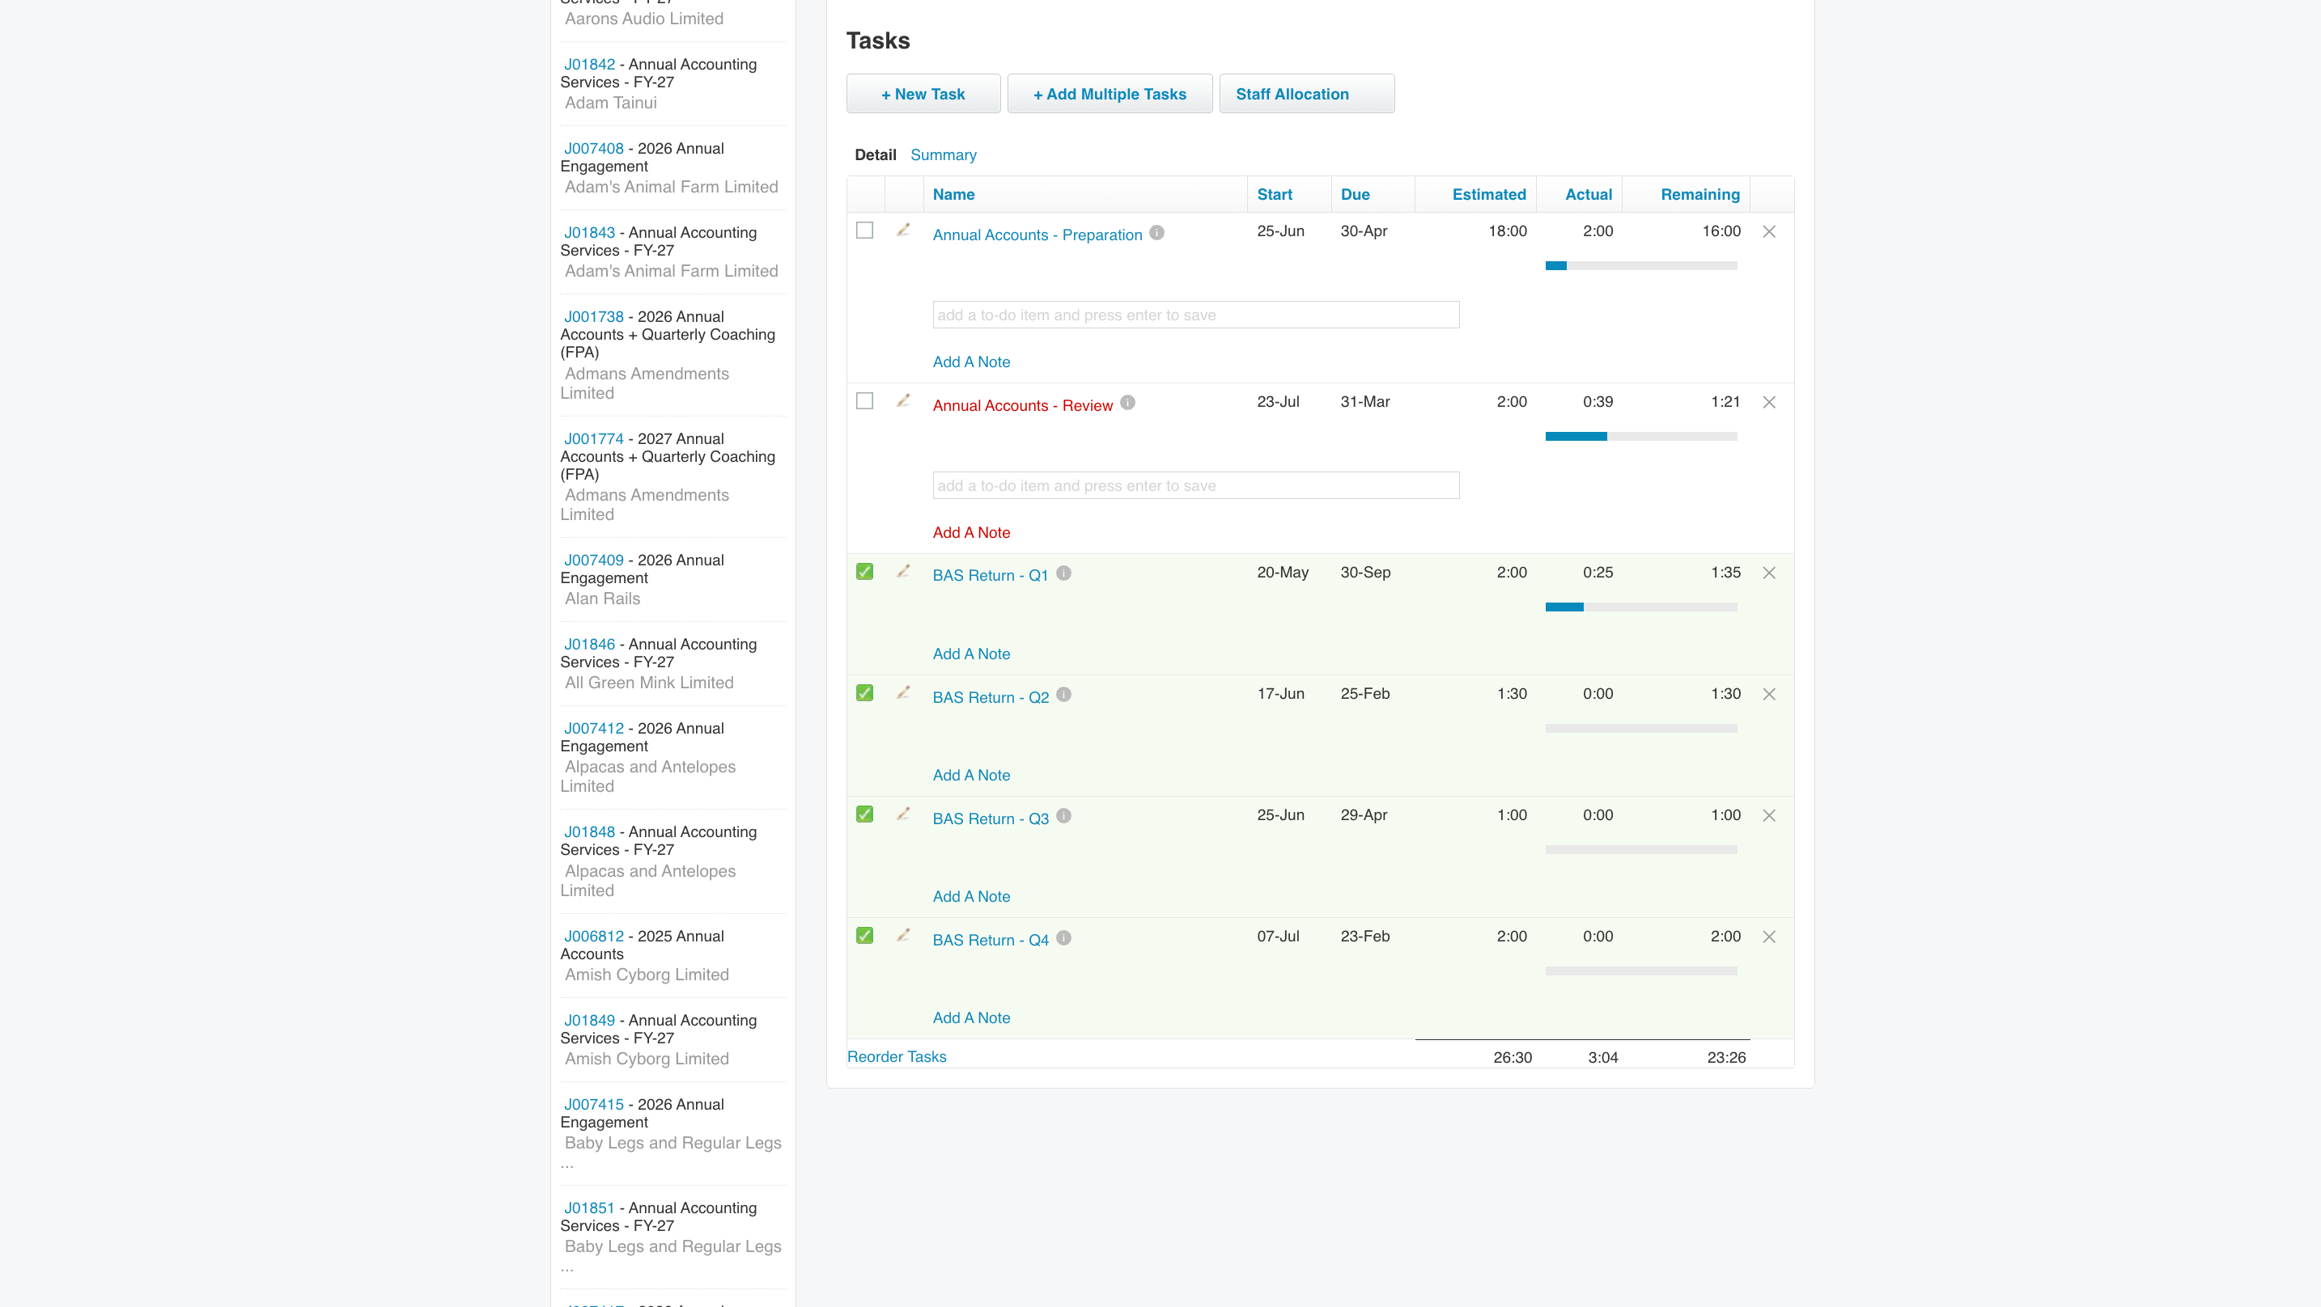Open the Annual Accounts - Review task
This screenshot has height=1307, width=2321.
[1023, 405]
